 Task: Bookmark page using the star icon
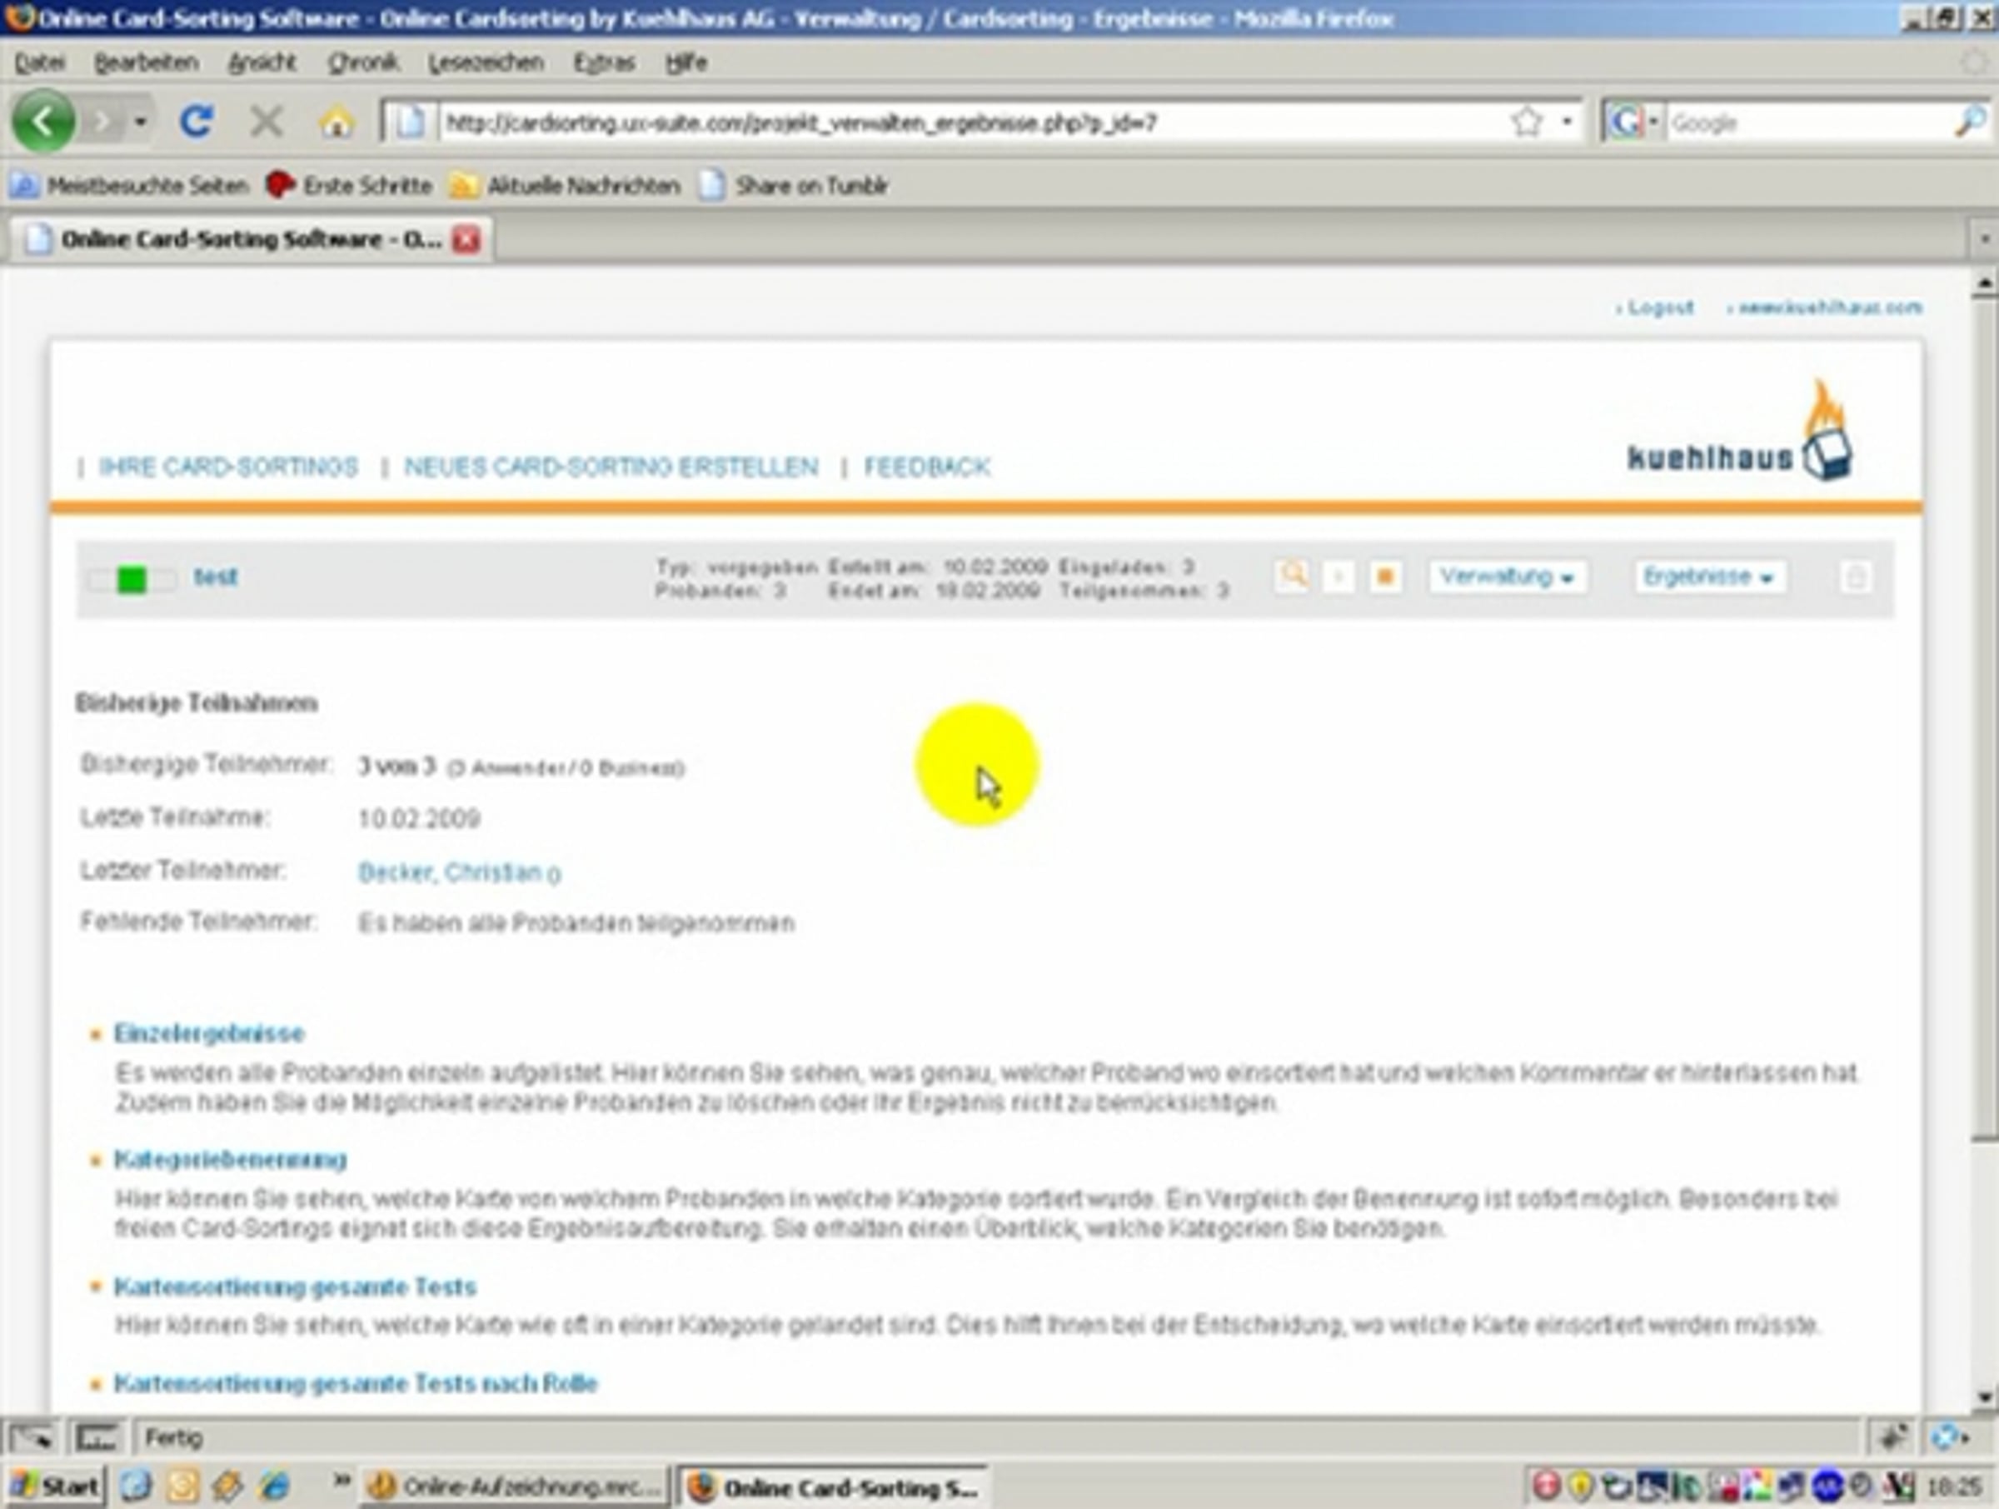click(x=1527, y=122)
